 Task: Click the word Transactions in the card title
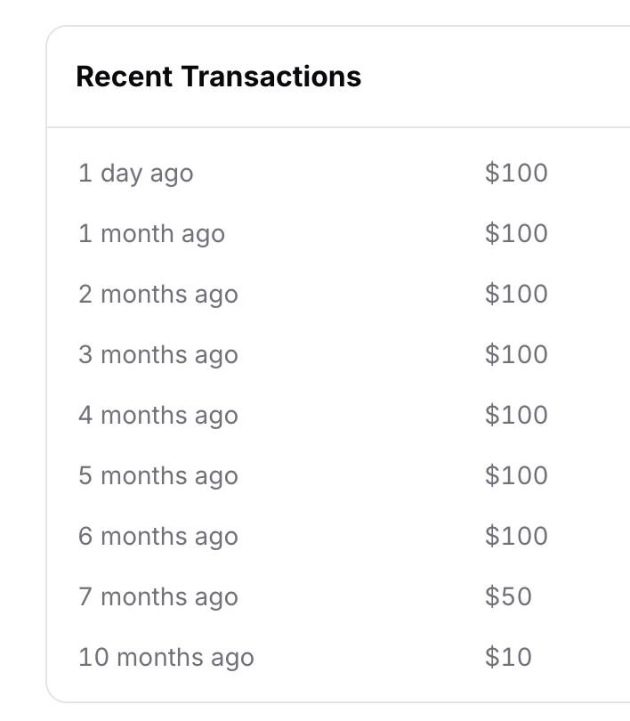pos(271,77)
